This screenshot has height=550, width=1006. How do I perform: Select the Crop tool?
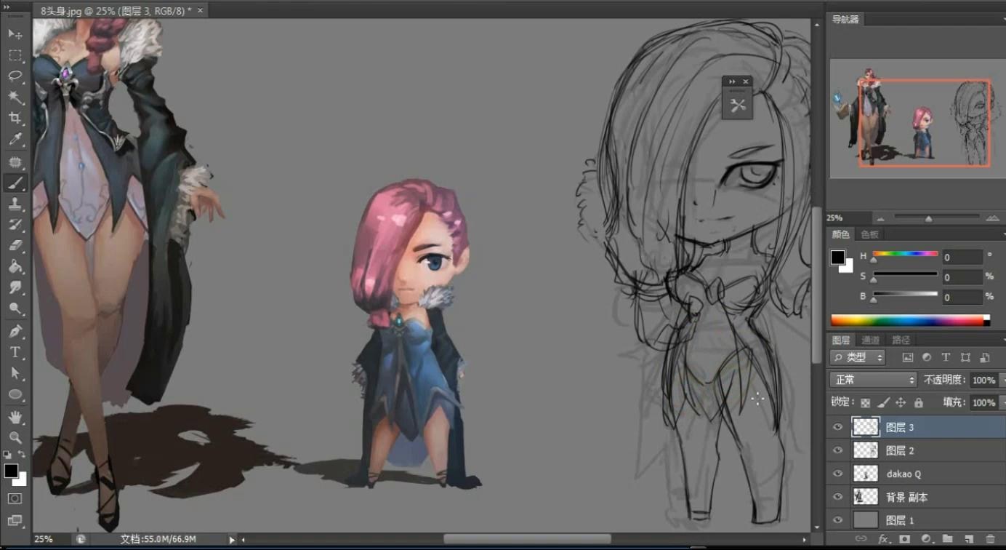tap(15, 119)
